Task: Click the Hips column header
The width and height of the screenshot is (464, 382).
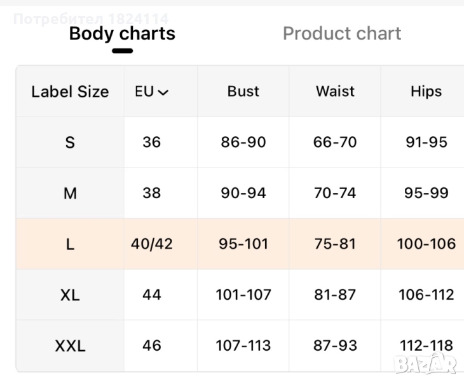Action: click(x=426, y=92)
